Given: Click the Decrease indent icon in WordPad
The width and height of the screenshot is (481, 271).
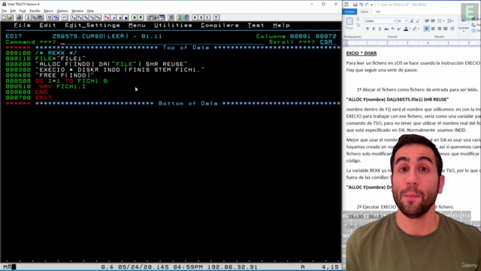Looking at the screenshot, I should pyautogui.click(x=427, y=21).
